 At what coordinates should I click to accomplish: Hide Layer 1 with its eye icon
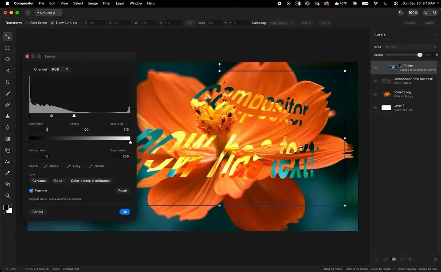click(x=375, y=108)
